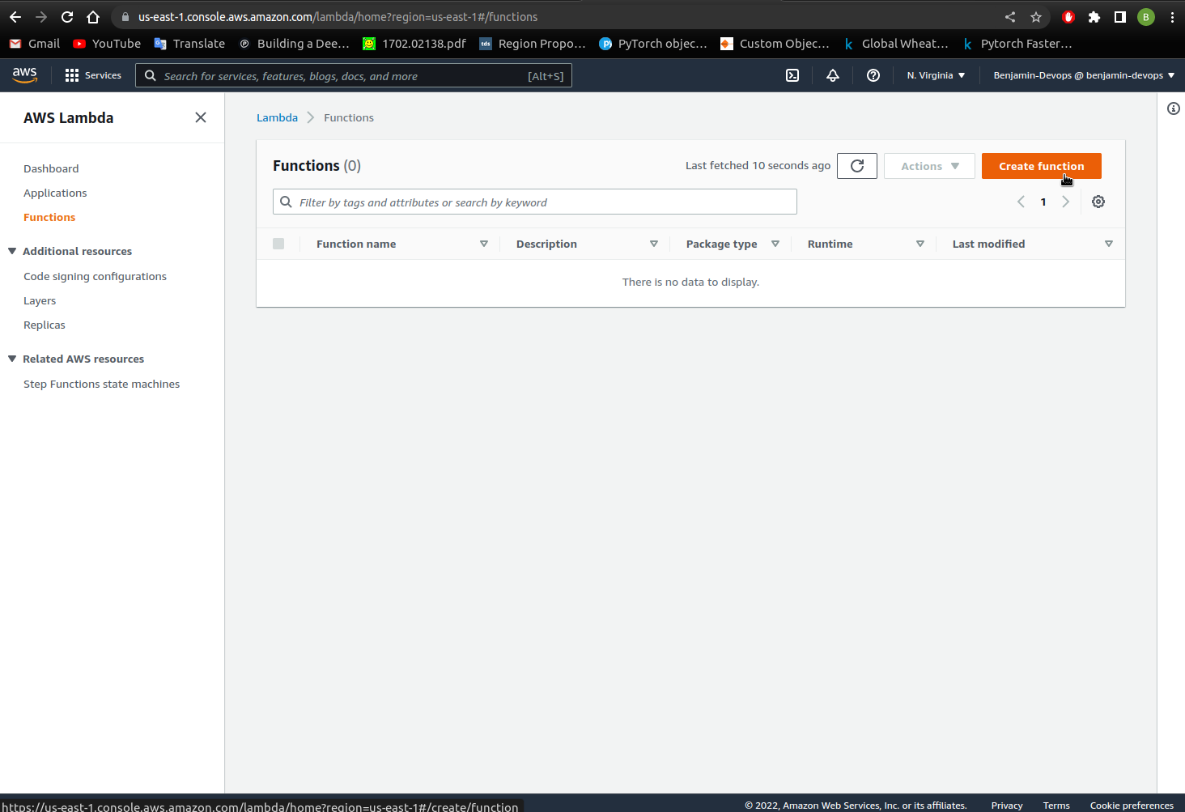Open the N. Virginia region dropdown
Screen dimensions: 1185x812
936,75
